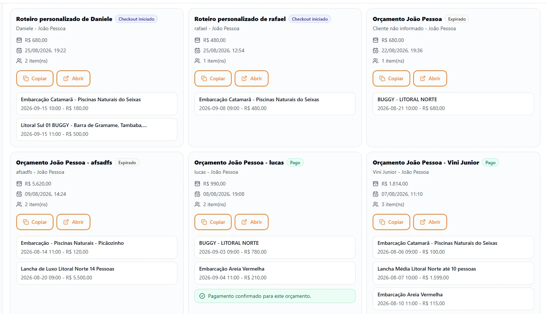Open the expired Orçamento João Pessoa with no client
This screenshot has height=314, width=546.
430,78
